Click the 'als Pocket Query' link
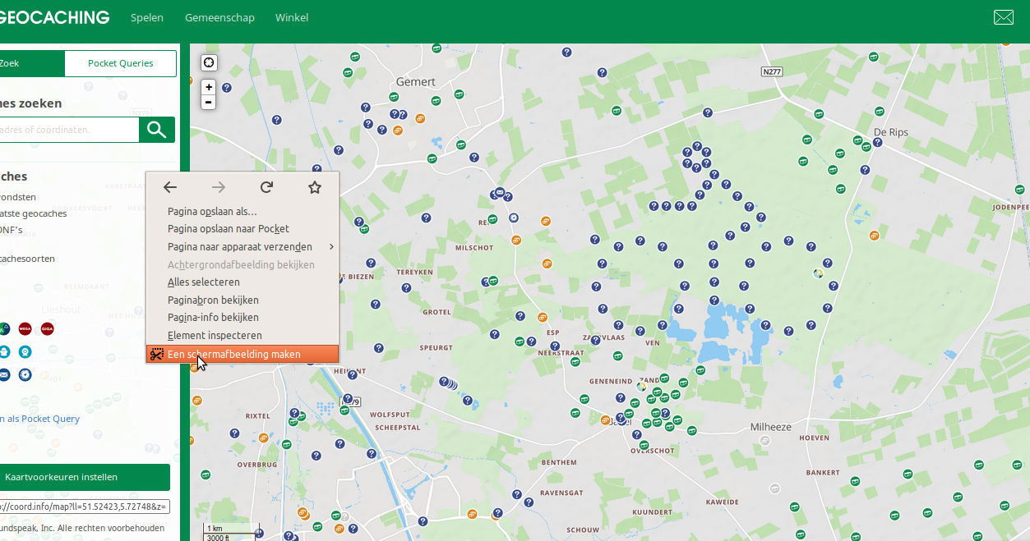The height and width of the screenshot is (541, 1030). pos(41,419)
